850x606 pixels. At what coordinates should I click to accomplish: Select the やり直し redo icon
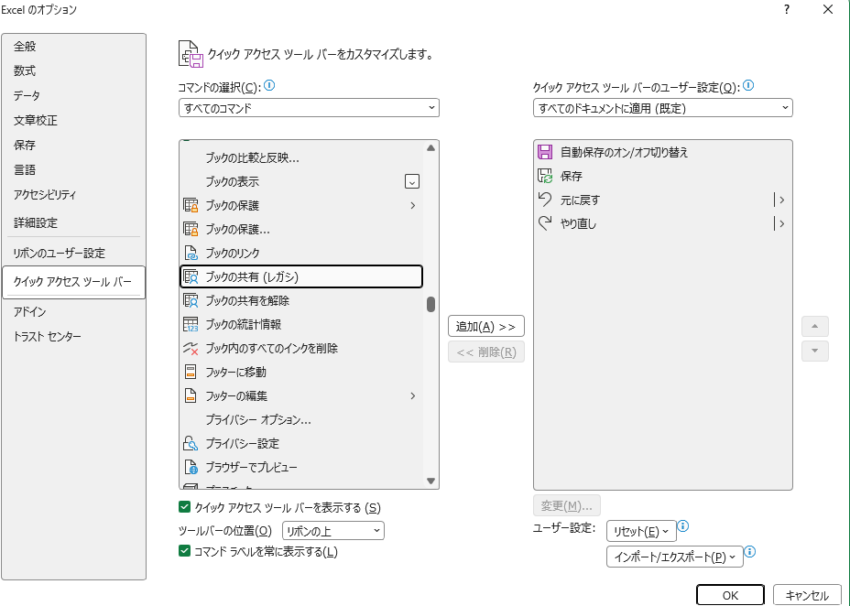(x=545, y=223)
